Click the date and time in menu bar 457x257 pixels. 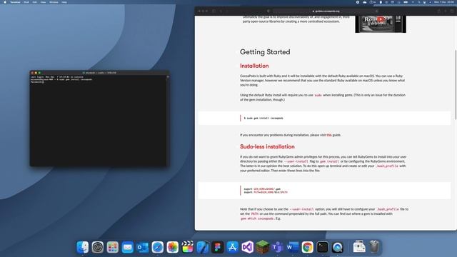pyautogui.click(x=443, y=2)
